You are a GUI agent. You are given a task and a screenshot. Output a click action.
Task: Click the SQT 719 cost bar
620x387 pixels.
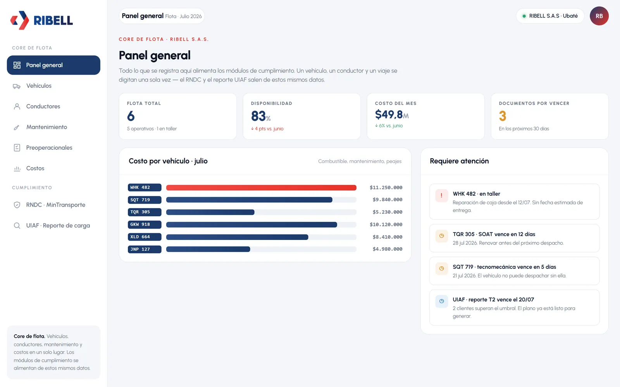coord(249,200)
